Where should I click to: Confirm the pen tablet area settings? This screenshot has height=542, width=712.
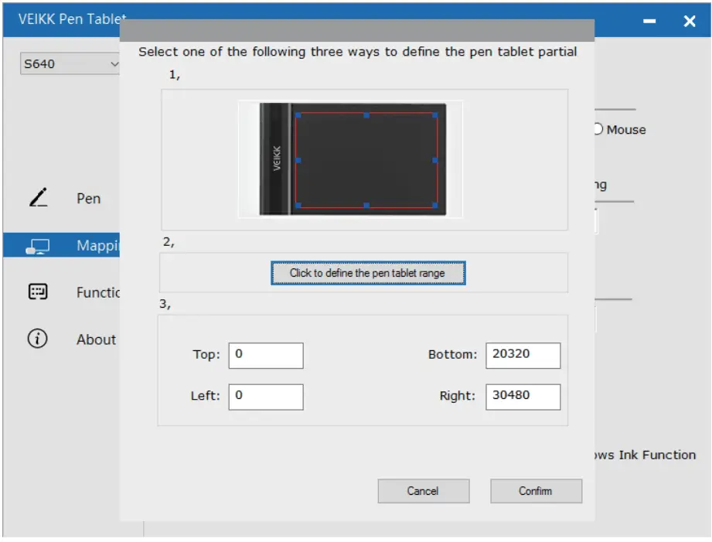point(536,491)
